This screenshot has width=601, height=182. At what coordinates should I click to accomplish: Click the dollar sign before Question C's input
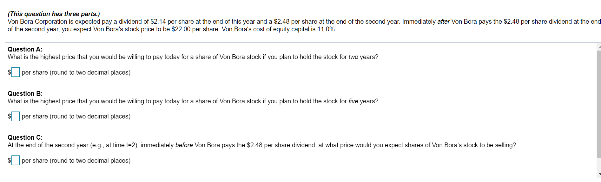(9, 160)
